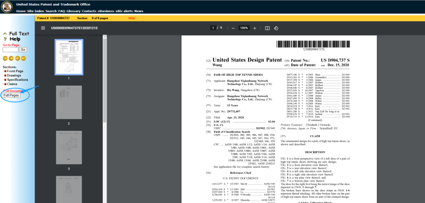Open the FAQ link
The width and height of the screenshot is (425, 203).
pos(61,11)
